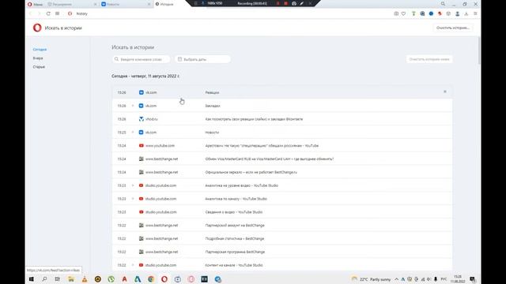Switch to the Новости browser tab
Viewport: 506px width, 284px height.
tap(125, 4)
